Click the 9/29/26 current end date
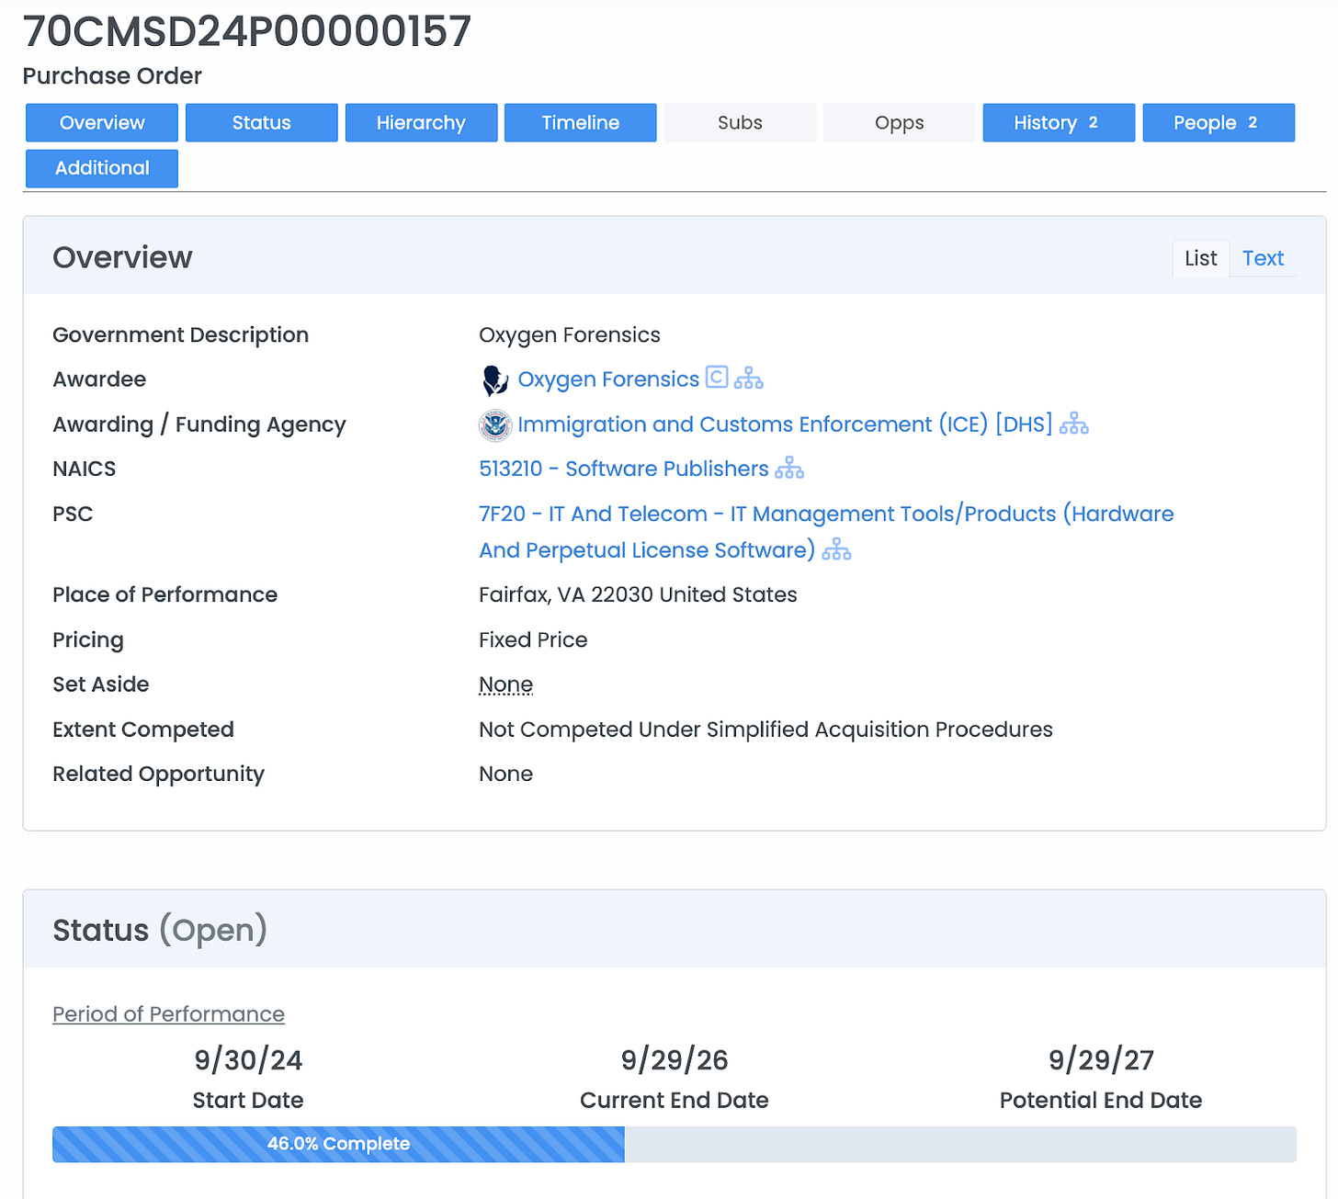Viewport: 1338px width, 1199px height. (675, 1060)
